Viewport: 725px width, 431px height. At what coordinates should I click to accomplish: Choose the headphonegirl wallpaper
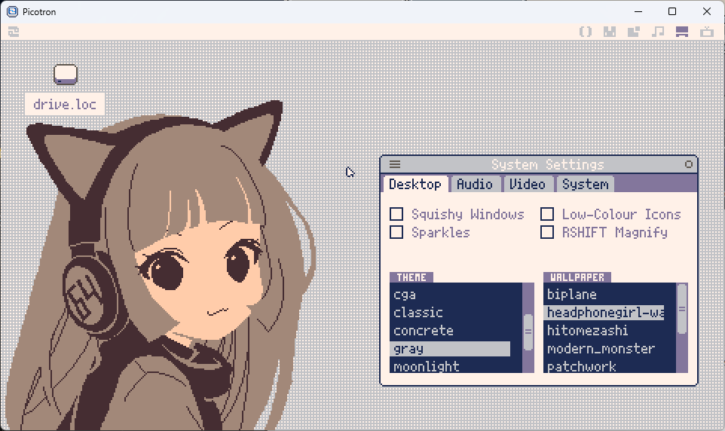(x=604, y=313)
